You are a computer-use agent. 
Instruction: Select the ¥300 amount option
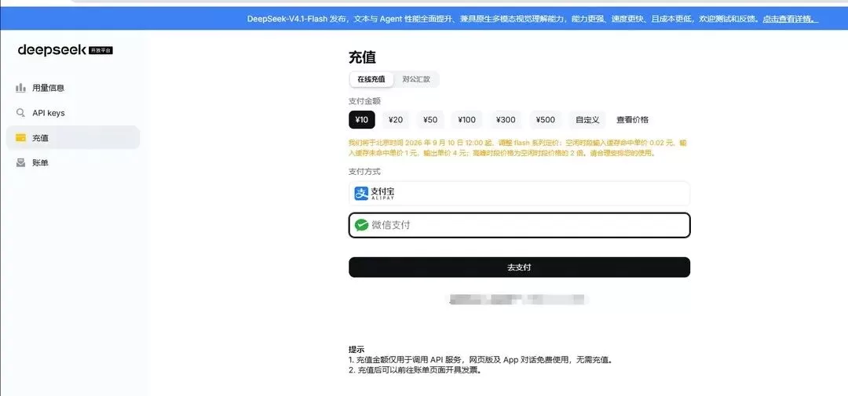point(506,120)
